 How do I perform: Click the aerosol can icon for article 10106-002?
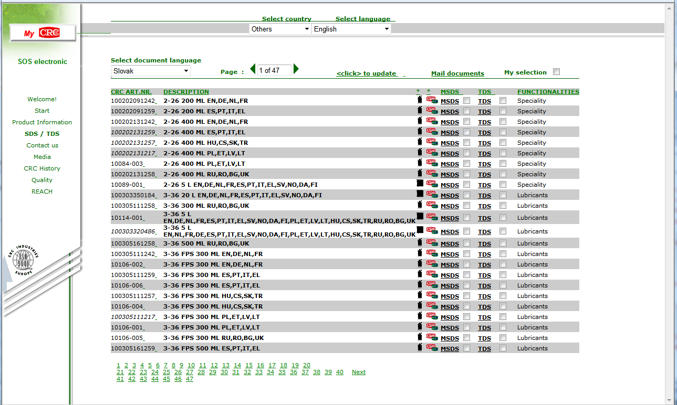[x=419, y=263]
